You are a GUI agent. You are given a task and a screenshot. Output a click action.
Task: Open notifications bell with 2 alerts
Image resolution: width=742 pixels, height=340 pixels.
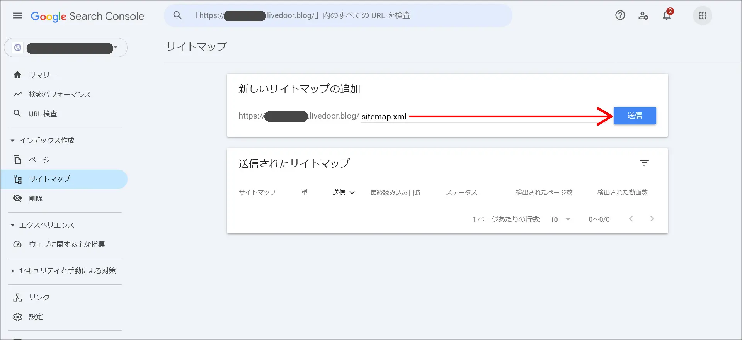click(x=667, y=15)
